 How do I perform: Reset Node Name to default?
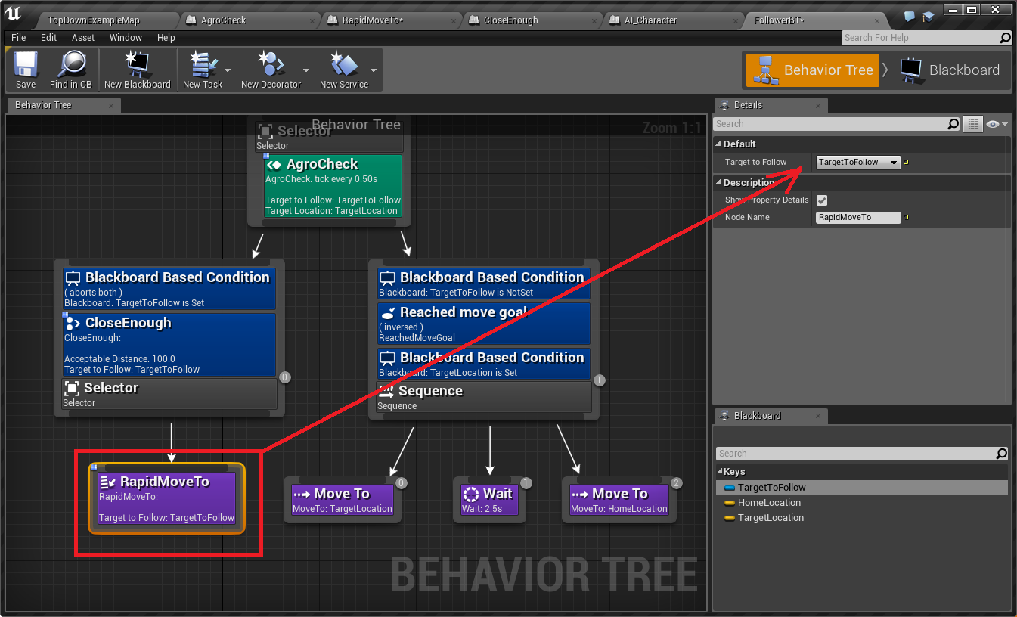point(906,217)
